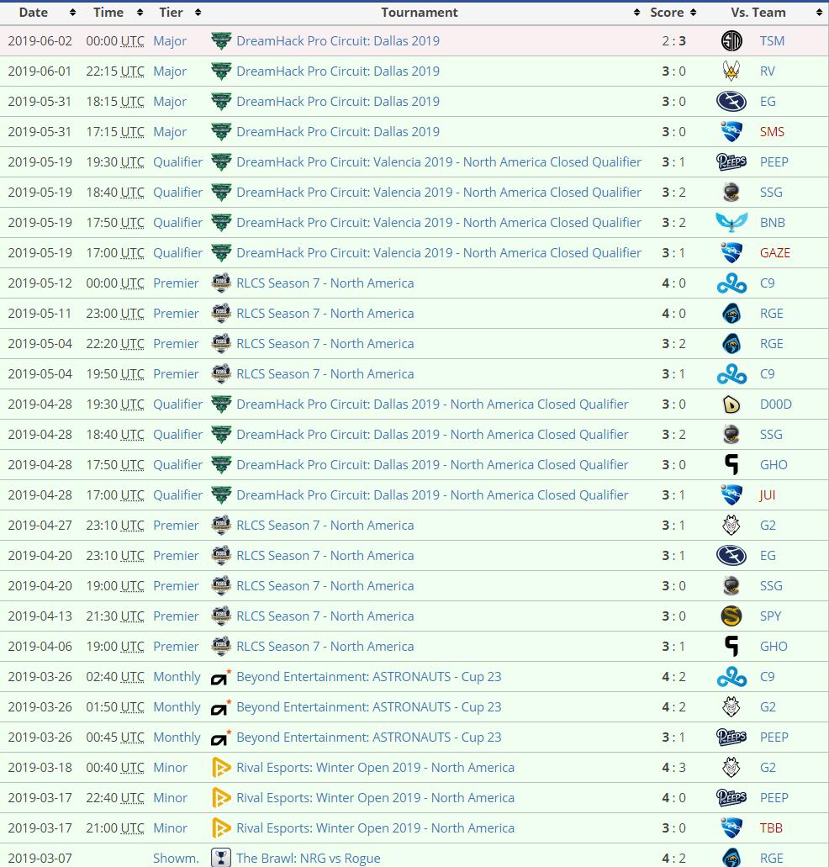The width and height of the screenshot is (829, 867).
Task: Click RLCS icon in 2019-04-13 row
Action: point(221,616)
